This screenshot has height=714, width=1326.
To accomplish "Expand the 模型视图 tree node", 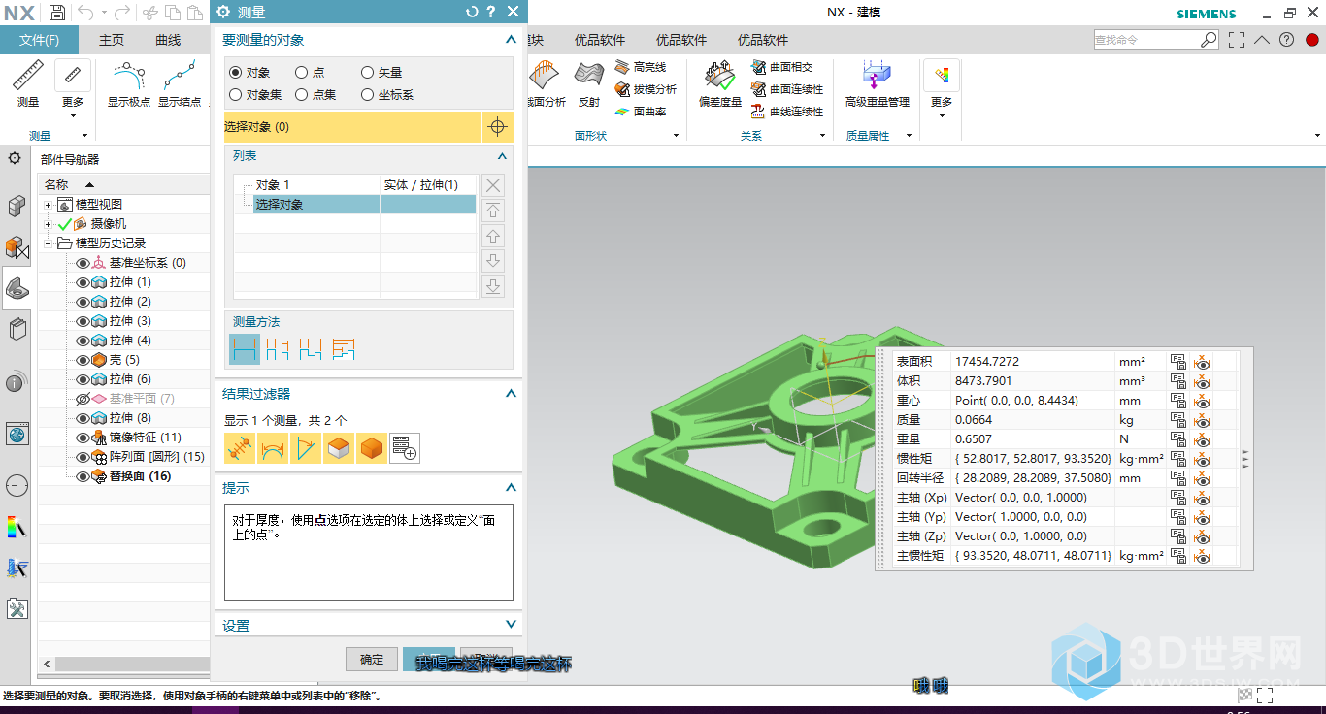I will (x=48, y=205).
